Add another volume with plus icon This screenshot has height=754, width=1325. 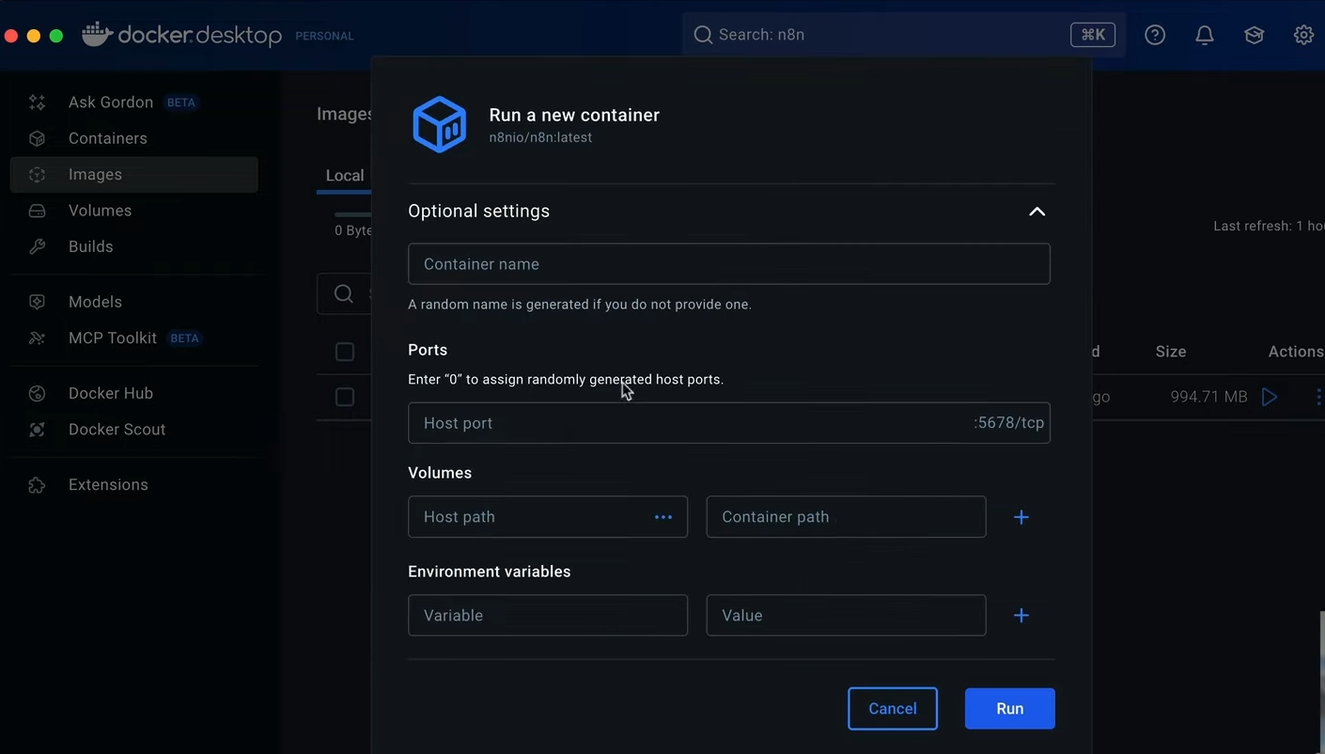(x=1021, y=517)
